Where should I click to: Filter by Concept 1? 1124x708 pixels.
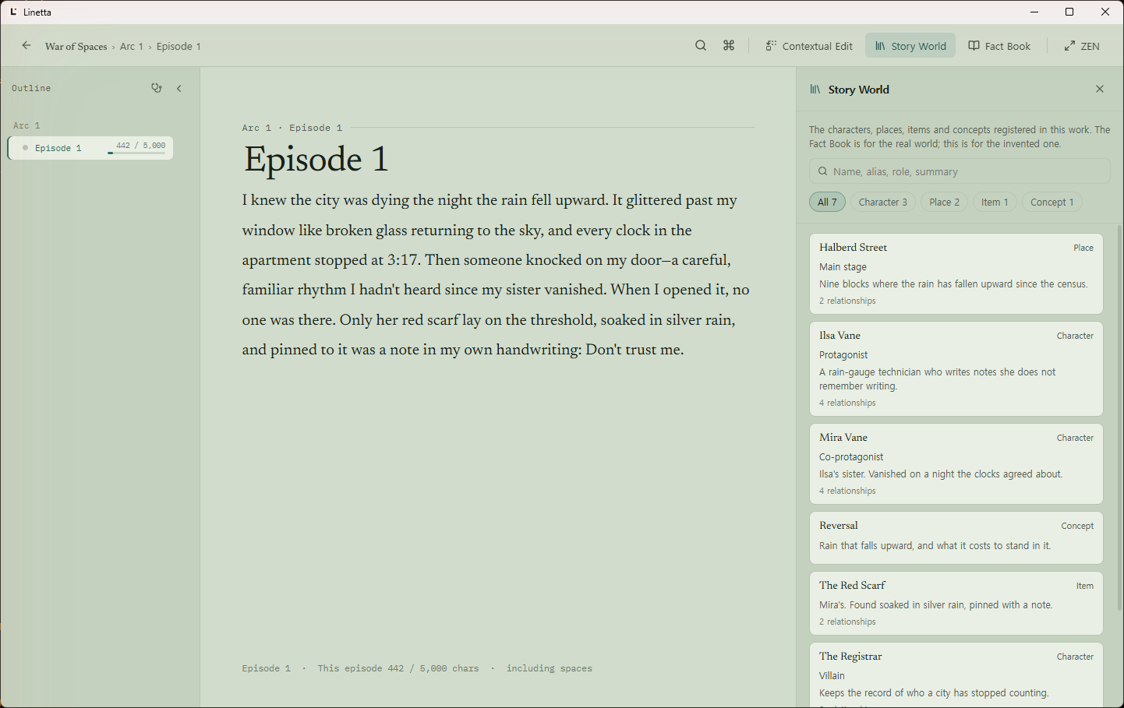pyautogui.click(x=1052, y=202)
